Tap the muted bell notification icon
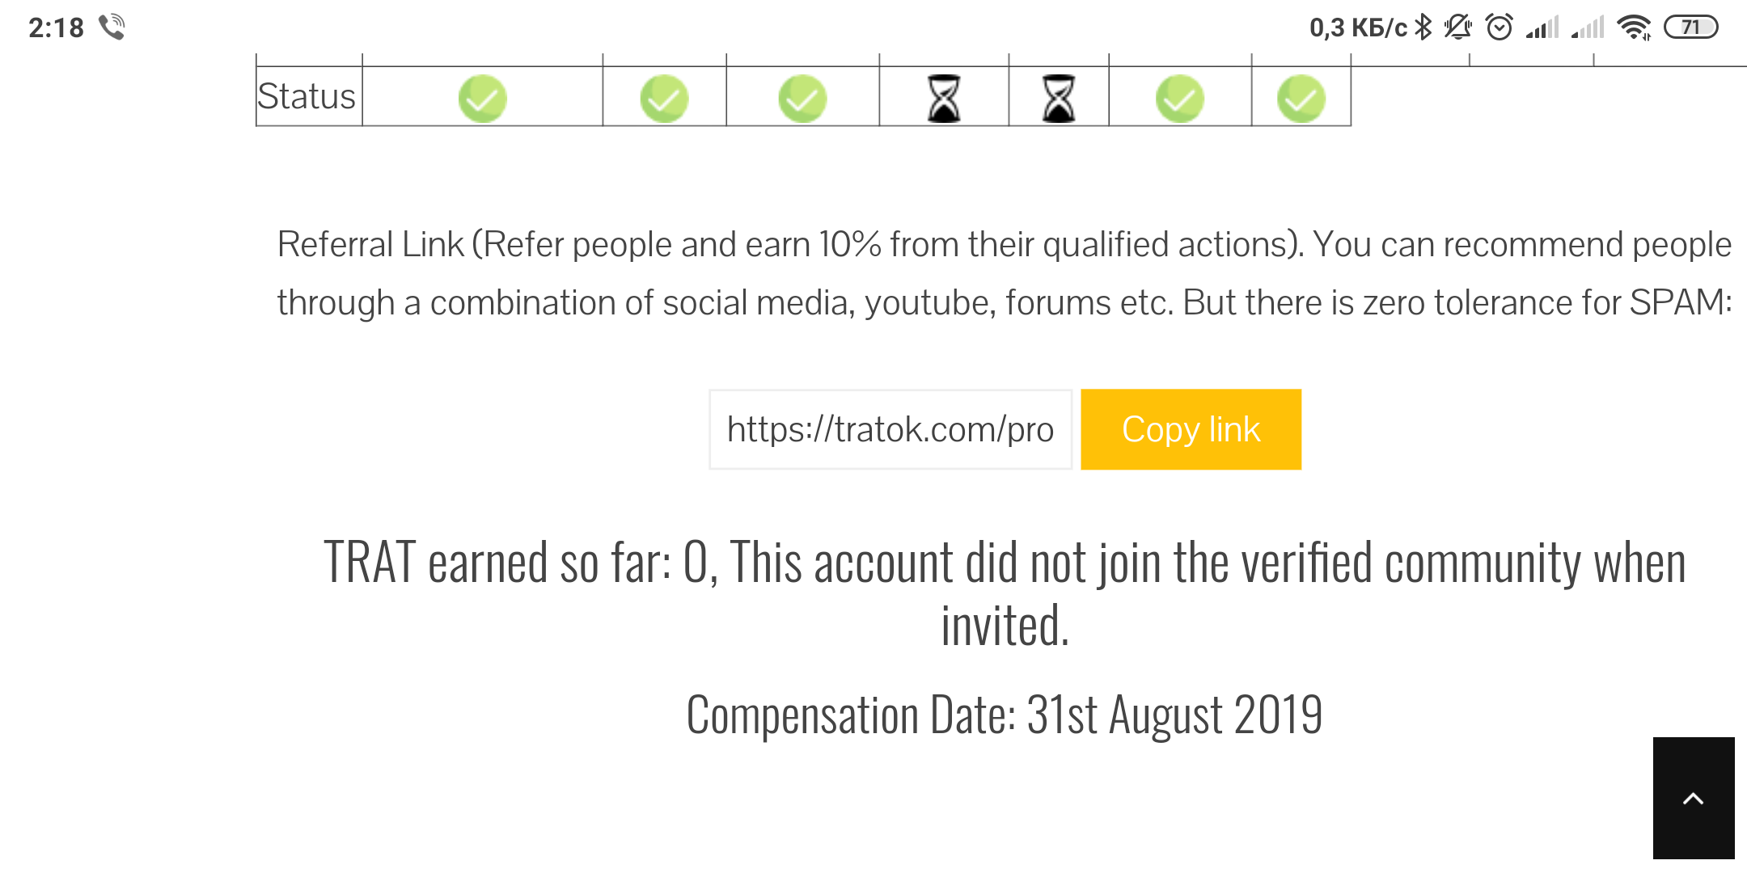This screenshot has height=873, width=1747. [x=1458, y=27]
